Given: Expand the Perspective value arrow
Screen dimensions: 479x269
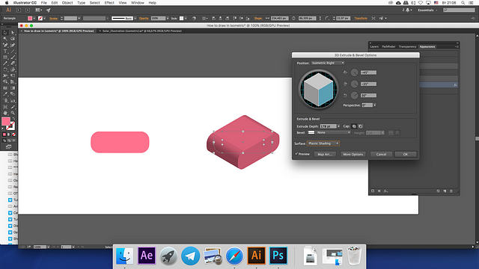Looking at the screenshot, I should [x=375, y=105].
